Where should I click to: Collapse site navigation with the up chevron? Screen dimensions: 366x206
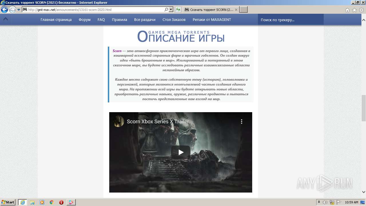pos(5,19)
